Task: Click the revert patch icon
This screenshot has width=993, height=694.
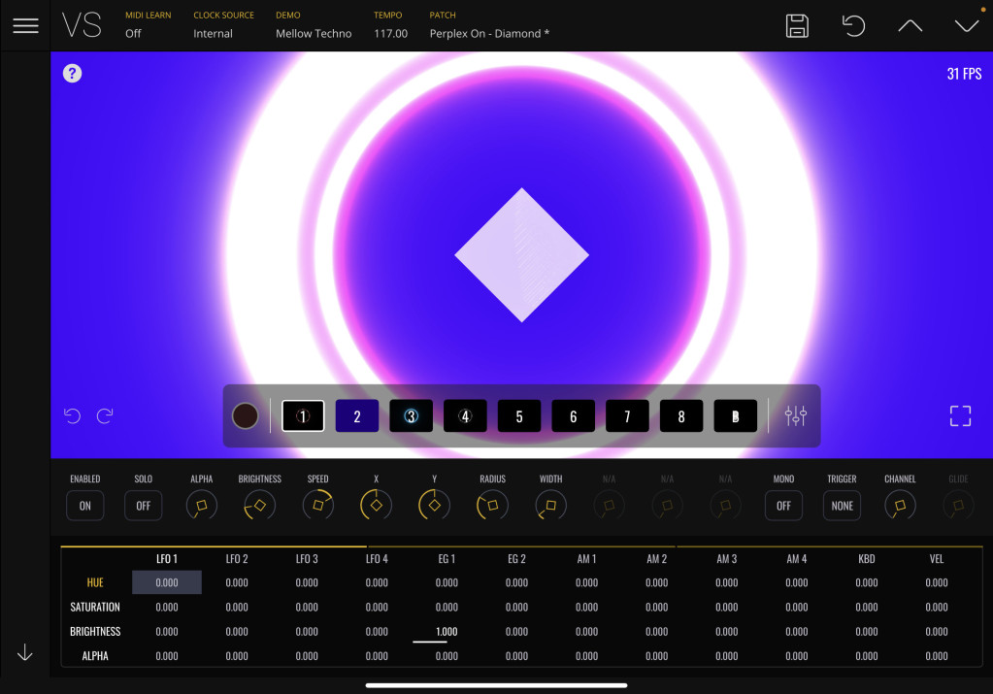Action: pyautogui.click(x=853, y=26)
